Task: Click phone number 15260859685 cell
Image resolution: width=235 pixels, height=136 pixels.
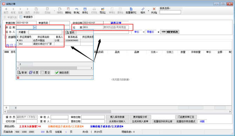Action: point(73,41)
